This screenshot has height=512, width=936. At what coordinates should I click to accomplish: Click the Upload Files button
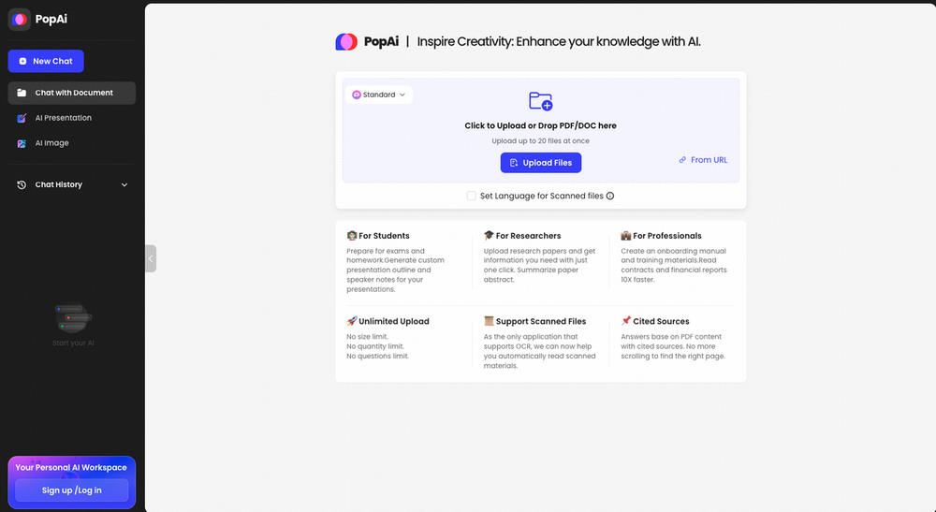541,162
